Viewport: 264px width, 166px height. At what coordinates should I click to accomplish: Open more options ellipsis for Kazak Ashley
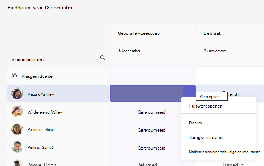[x=189, y=93]
